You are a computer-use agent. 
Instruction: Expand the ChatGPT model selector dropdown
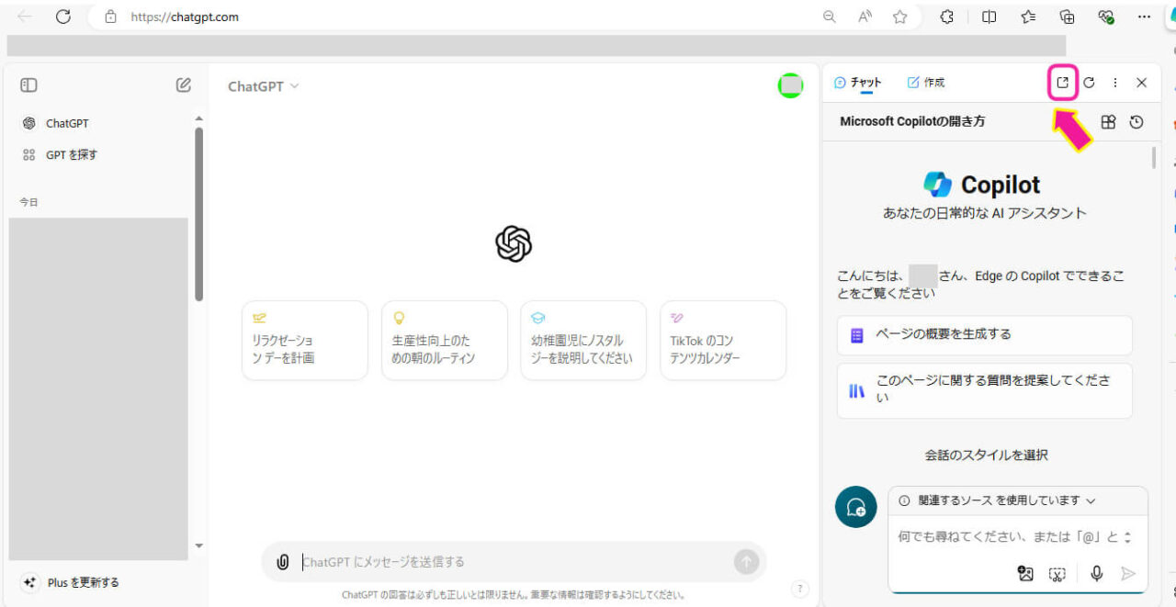(264, 86)
